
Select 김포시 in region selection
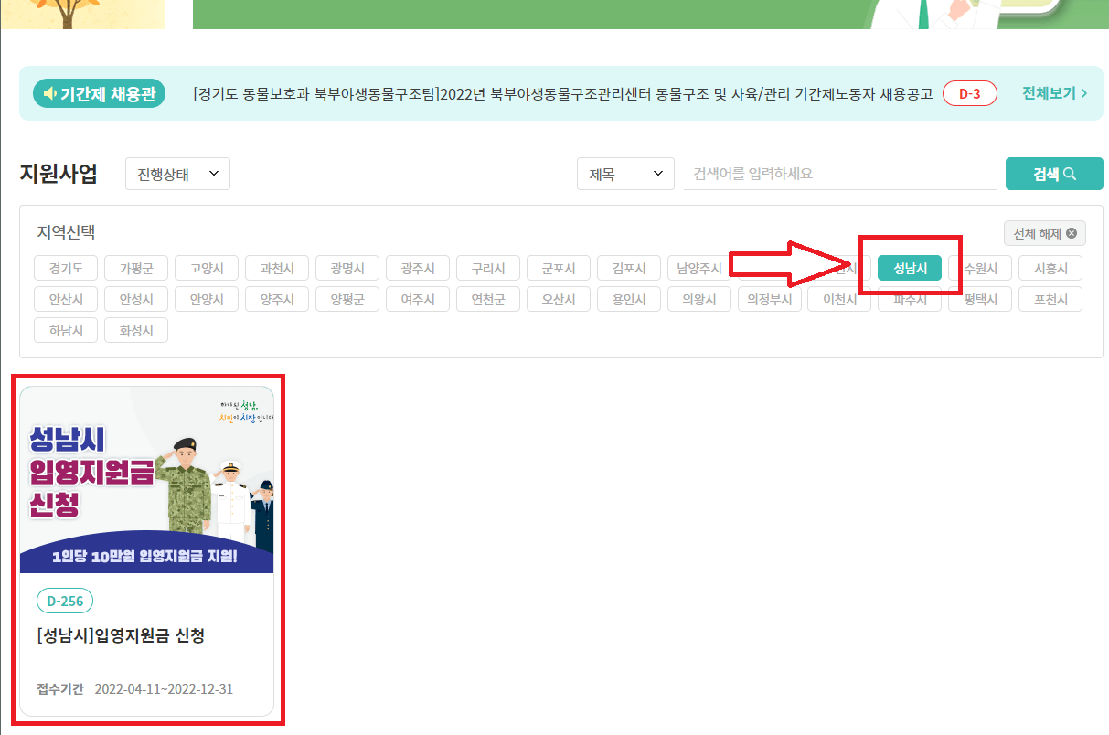[629, 268]
